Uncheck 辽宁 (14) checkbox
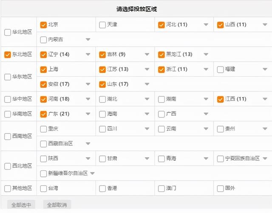272x213 pixels. pyautogui.click(x=43, y=55)
